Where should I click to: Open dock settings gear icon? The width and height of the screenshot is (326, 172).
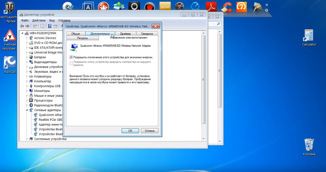(267, 10)
